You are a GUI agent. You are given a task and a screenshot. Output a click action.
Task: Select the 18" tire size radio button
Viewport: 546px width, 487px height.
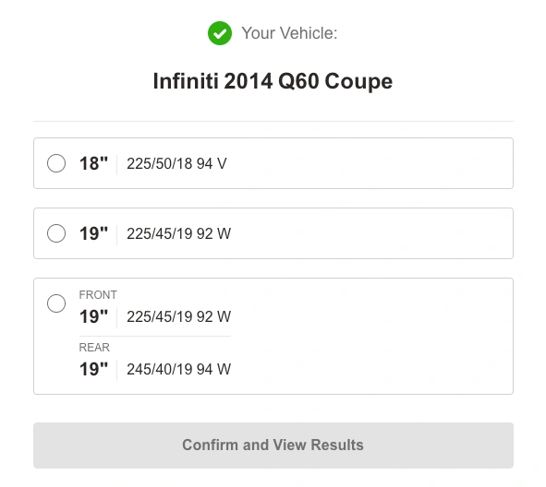coord(56,163)
